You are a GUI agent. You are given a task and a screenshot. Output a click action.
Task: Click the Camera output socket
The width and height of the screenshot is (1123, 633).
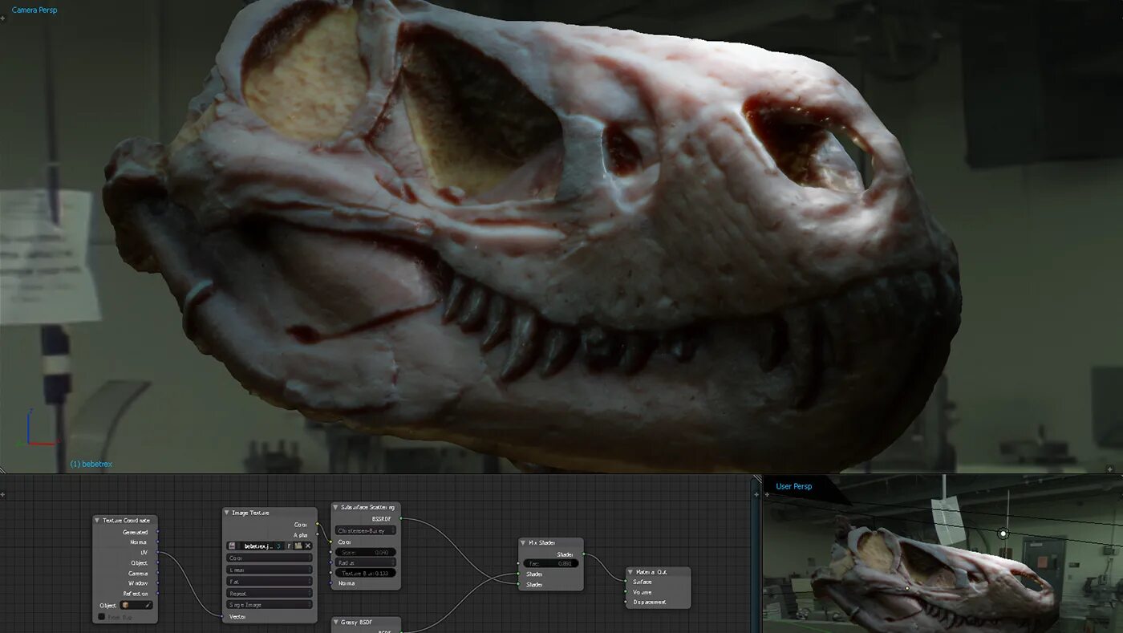[x=157, y=573]
